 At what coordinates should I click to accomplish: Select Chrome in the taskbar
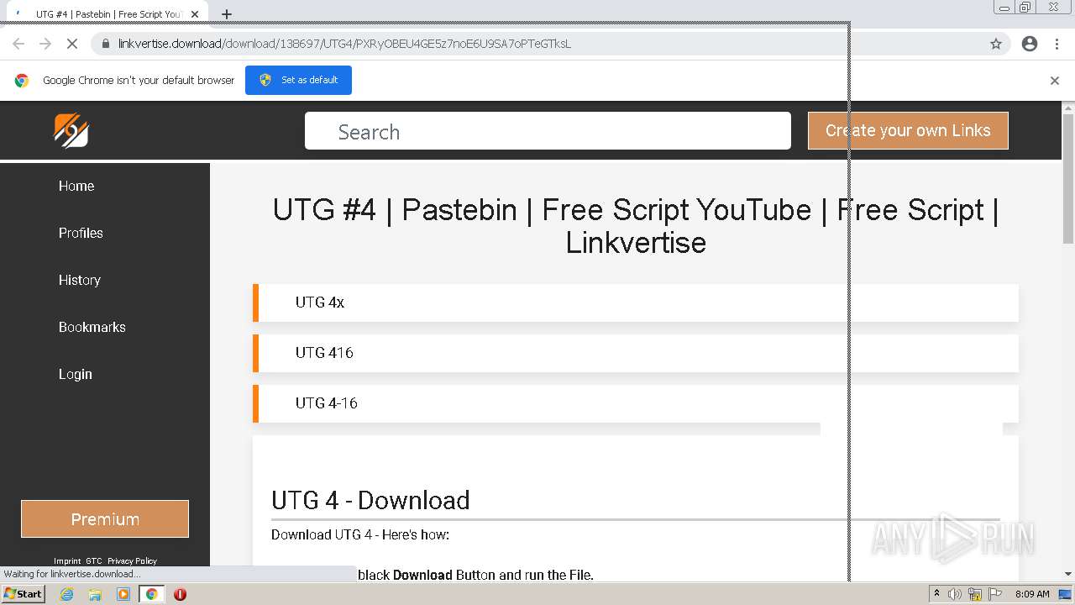[151, 594]
